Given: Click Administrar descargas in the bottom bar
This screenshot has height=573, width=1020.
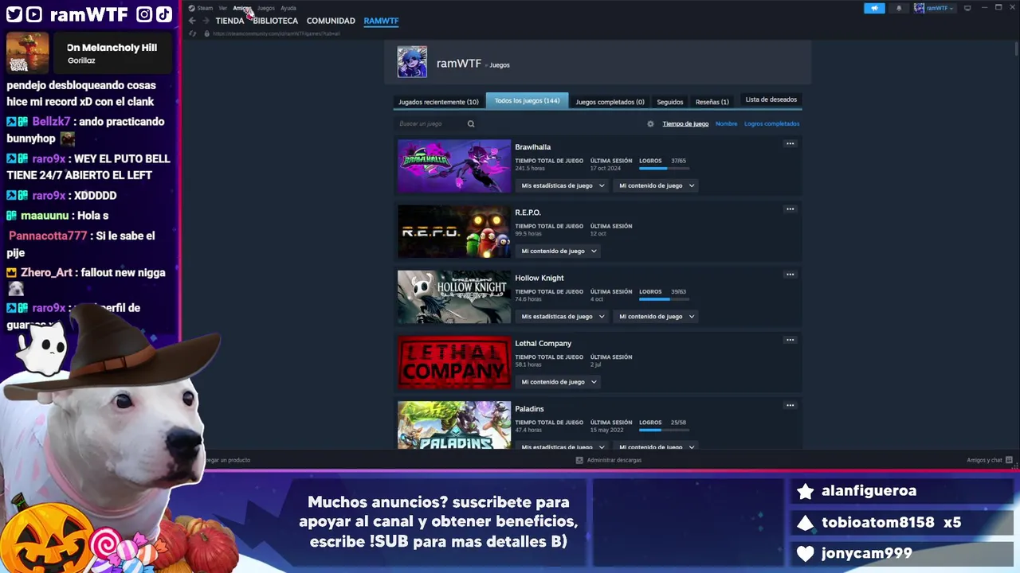Looking at the screenshot, I should (614, 460).
